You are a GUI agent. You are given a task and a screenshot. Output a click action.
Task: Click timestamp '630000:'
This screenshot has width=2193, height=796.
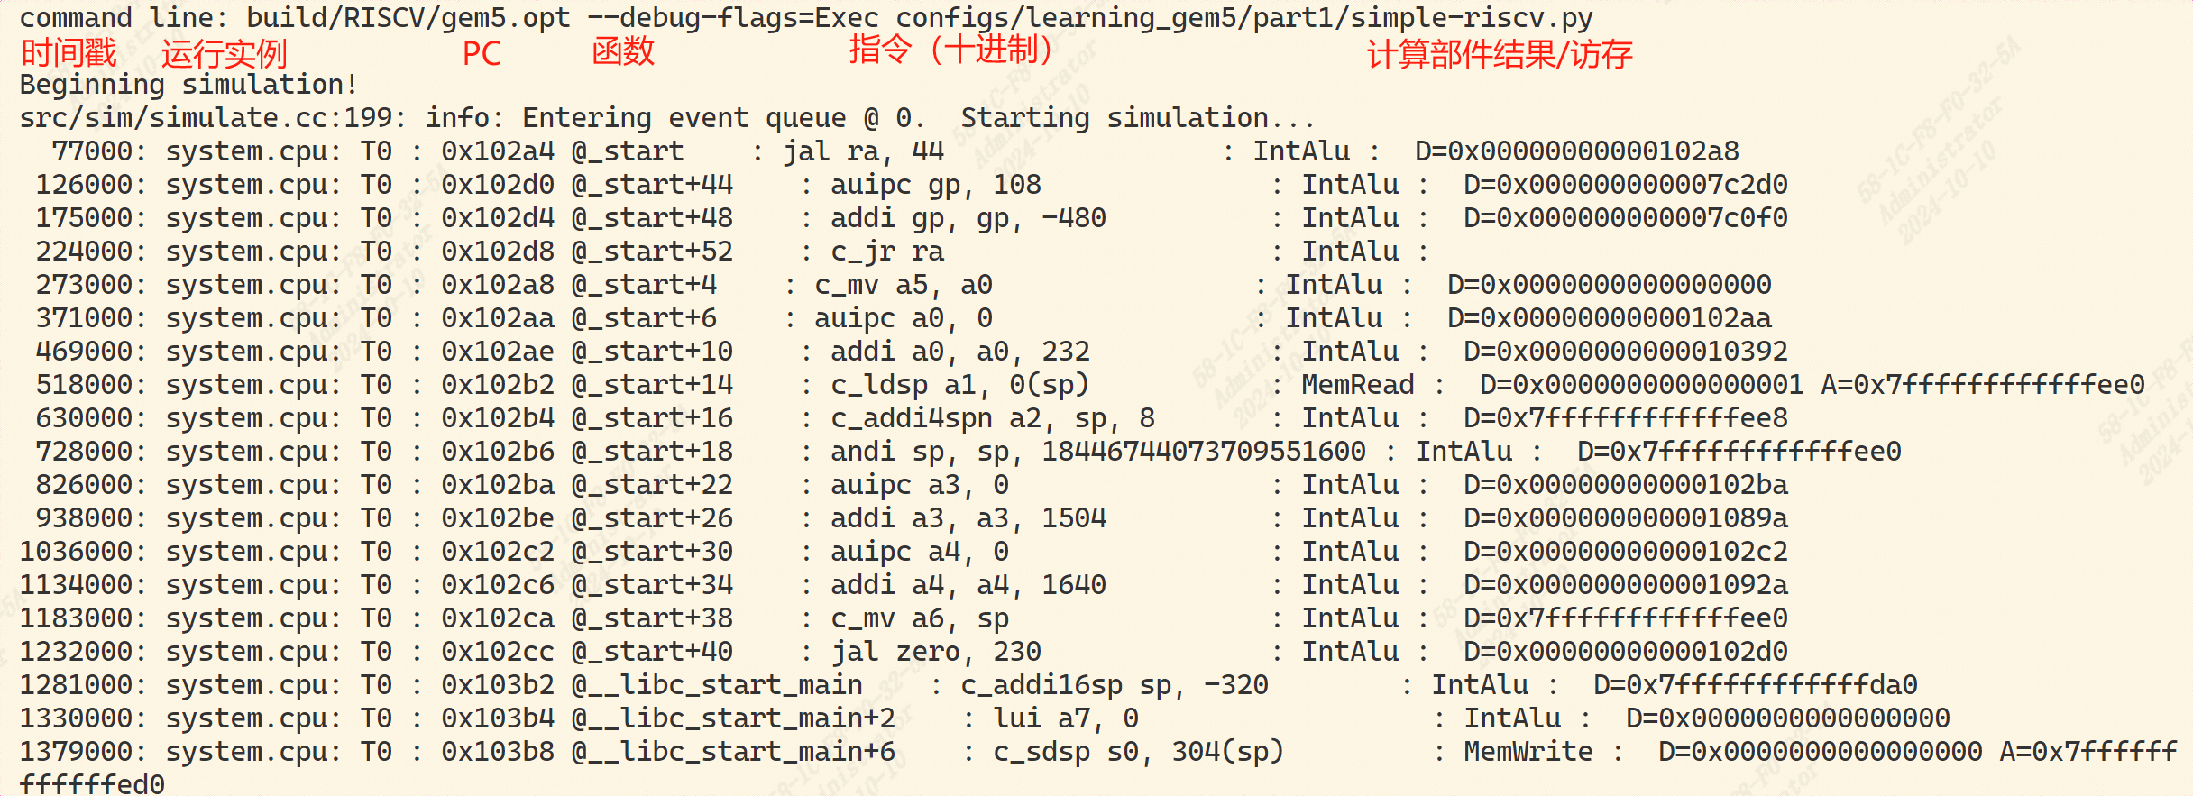(x=90, y=418)
